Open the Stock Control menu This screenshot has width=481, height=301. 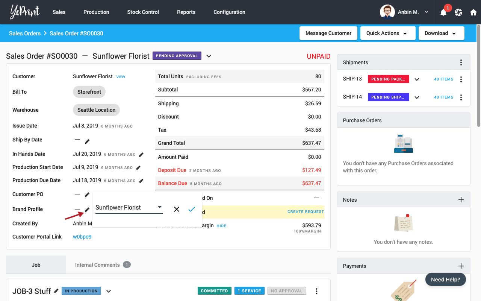143,12
